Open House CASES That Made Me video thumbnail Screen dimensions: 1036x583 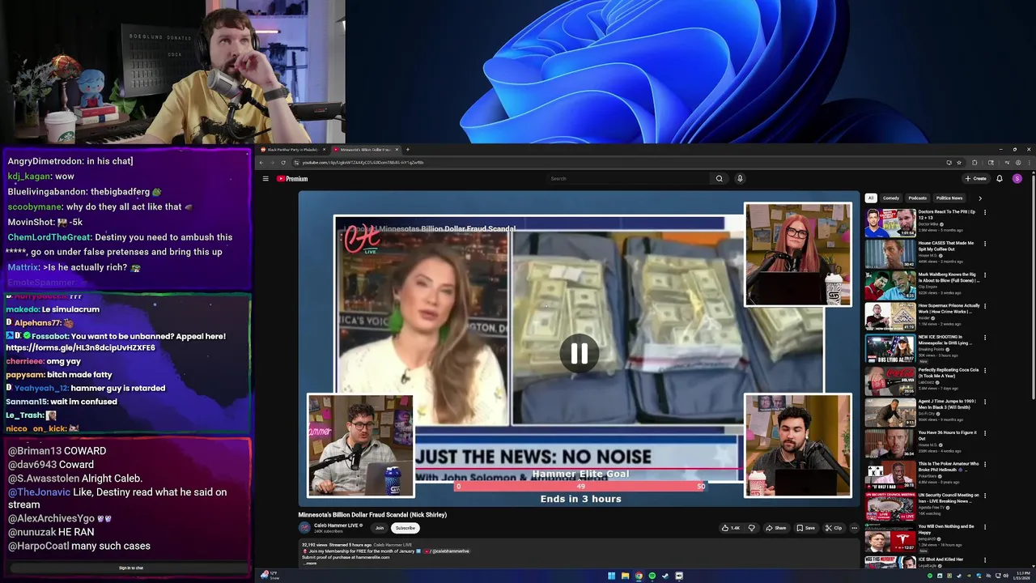coord(890,254)
